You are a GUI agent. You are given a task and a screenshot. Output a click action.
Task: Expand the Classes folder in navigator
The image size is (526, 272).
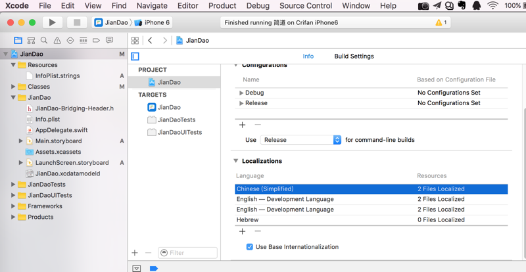pyautogui.click(x=13, y=87)
